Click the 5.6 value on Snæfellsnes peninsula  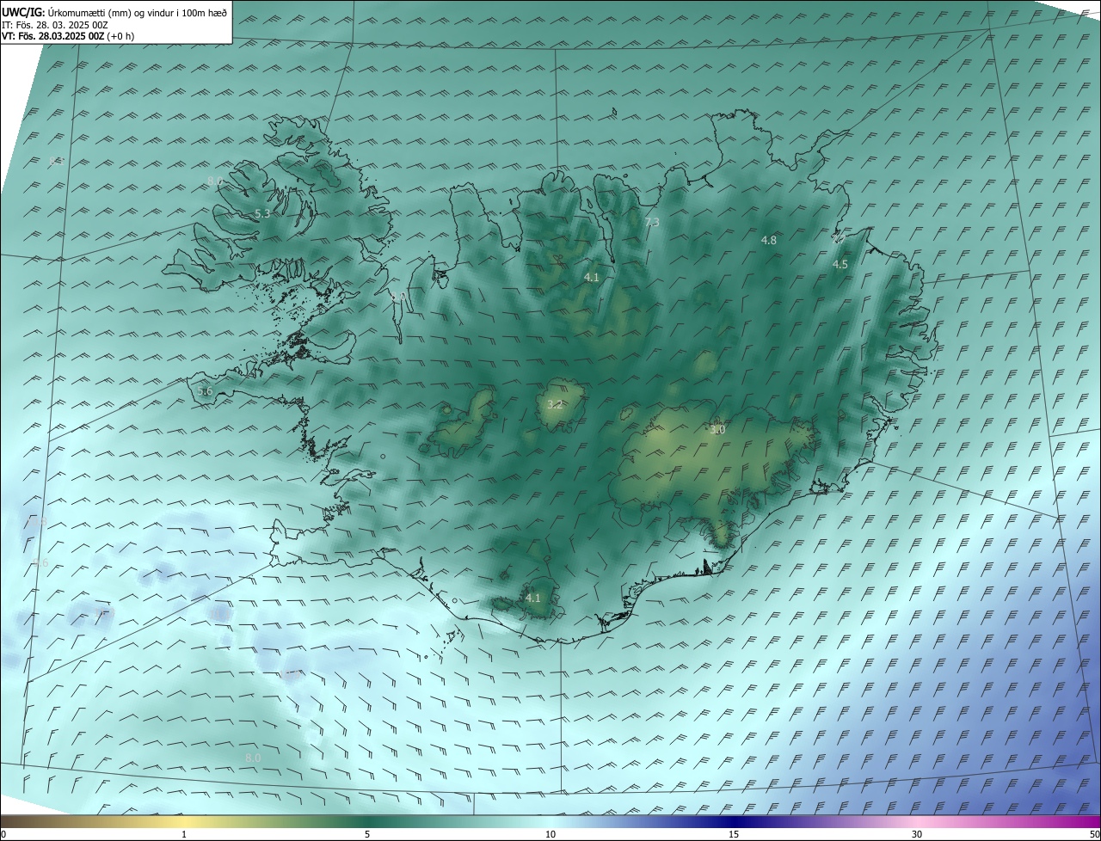[x=205, y=390]
